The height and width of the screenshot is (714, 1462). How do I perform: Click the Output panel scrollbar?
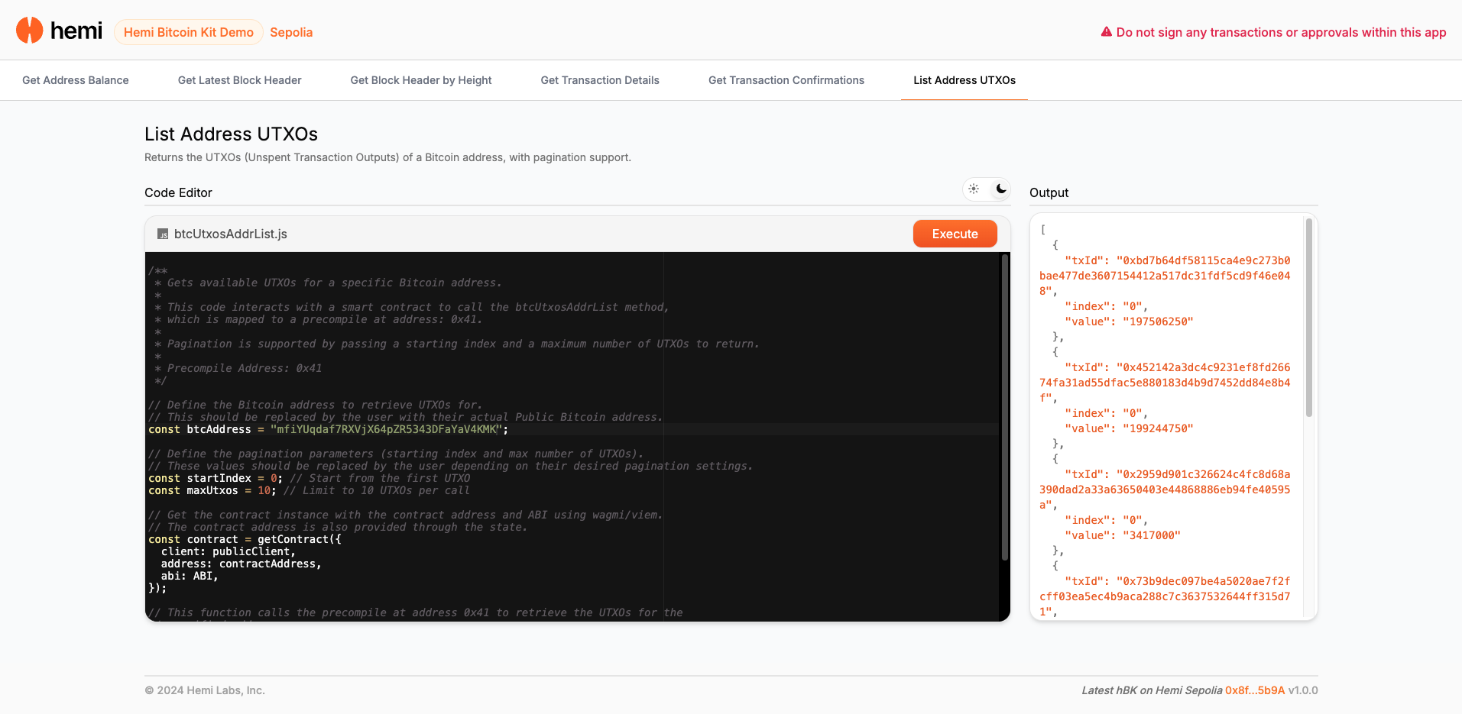coord(1308,318)
